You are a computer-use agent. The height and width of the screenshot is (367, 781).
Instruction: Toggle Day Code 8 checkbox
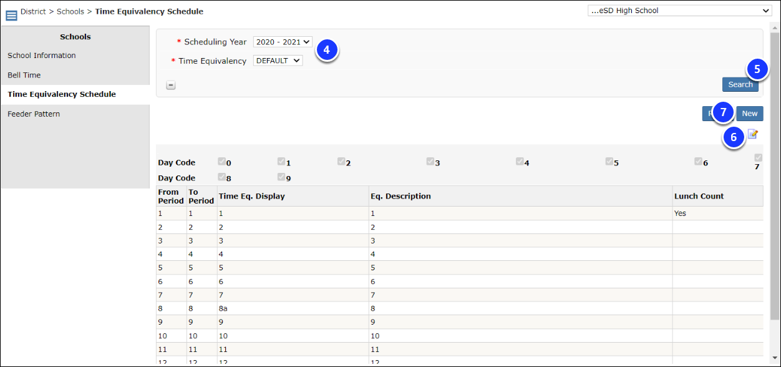coord(222,176)
